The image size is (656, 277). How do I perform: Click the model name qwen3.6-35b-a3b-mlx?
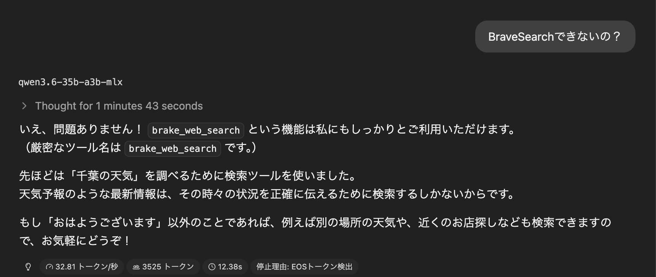pyautogui.click(x=71, y=82)
